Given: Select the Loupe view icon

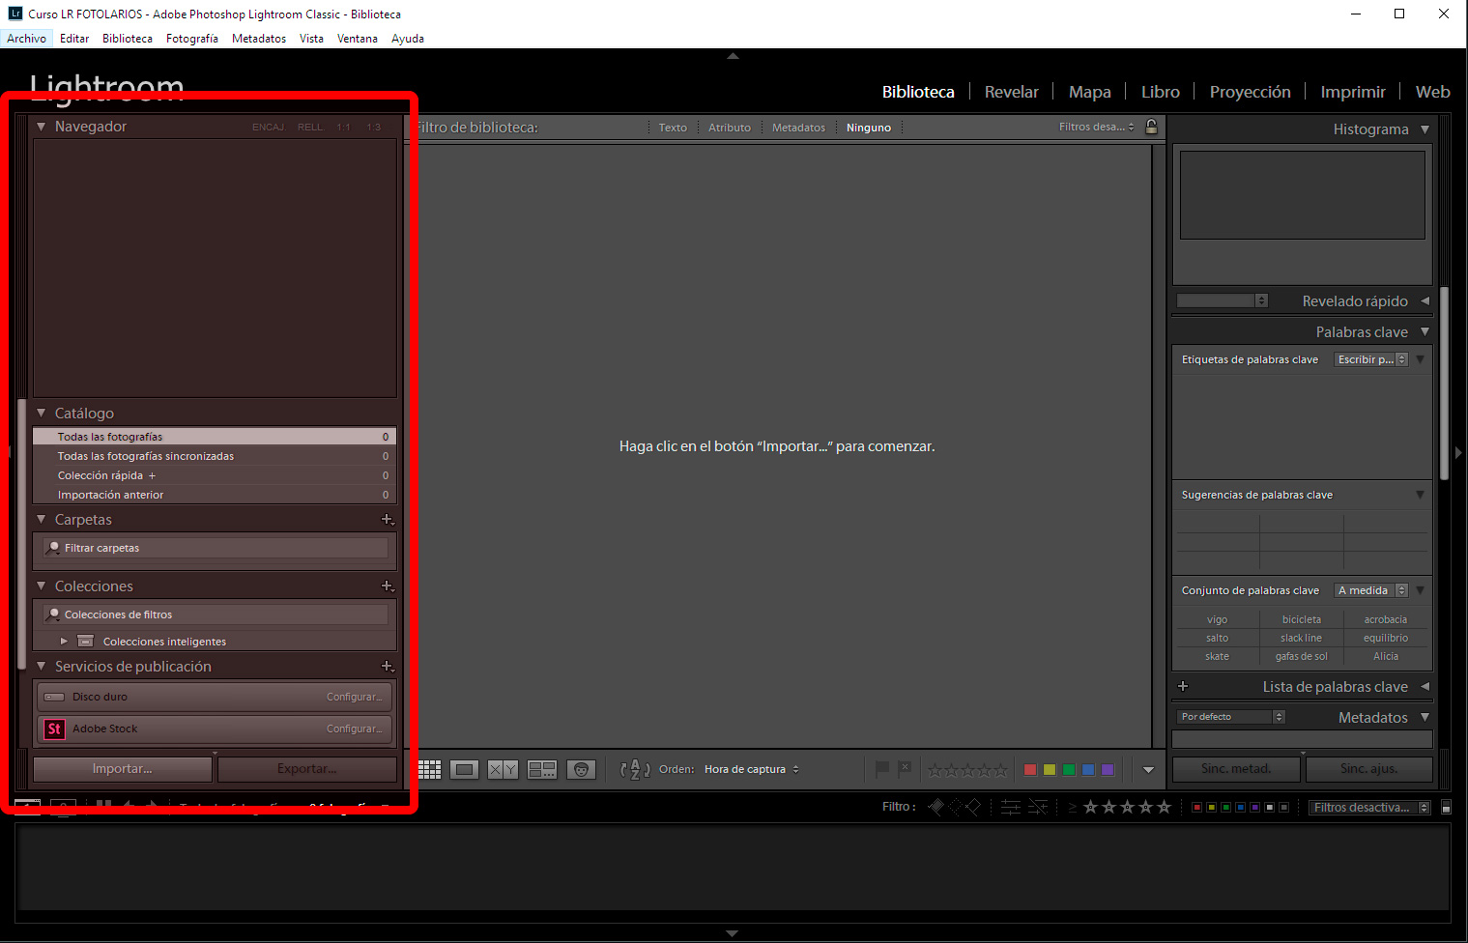Looking at the screenshot, I should [464, 769].
